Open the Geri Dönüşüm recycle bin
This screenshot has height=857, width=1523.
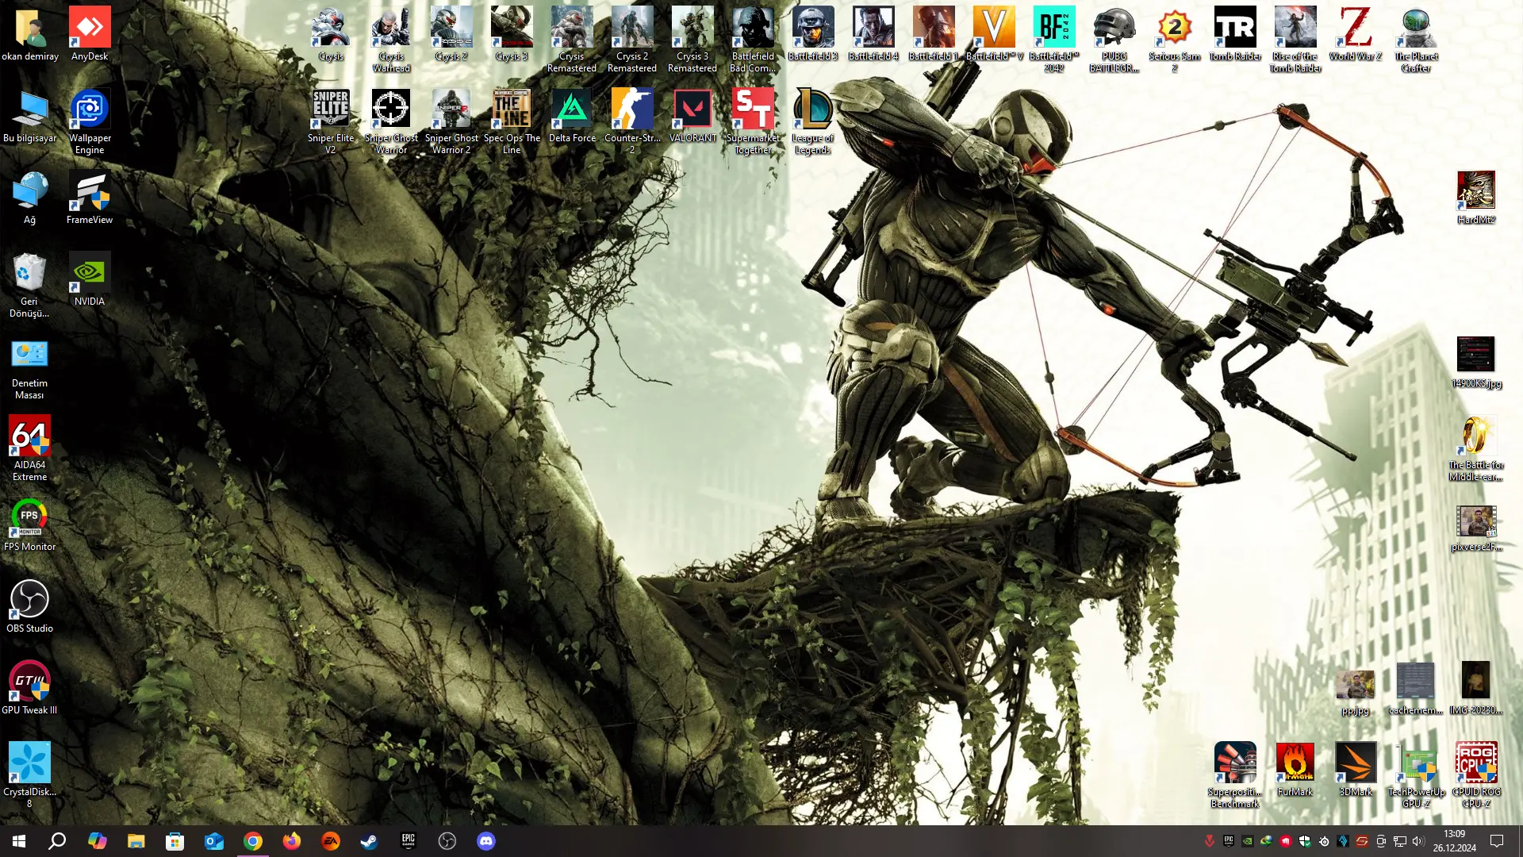click(29, 285)
